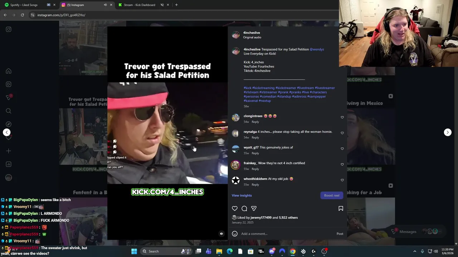Unmute the Kick Dashboard tab

pyautogui.click(x=162, y=5)
